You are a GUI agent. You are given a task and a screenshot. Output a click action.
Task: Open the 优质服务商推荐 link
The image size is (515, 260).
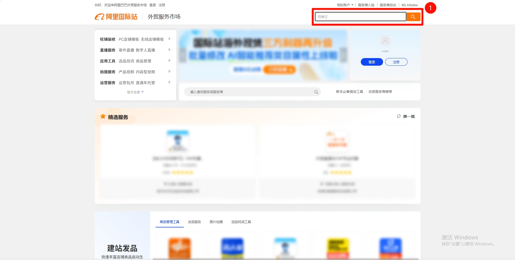point(380,92)
